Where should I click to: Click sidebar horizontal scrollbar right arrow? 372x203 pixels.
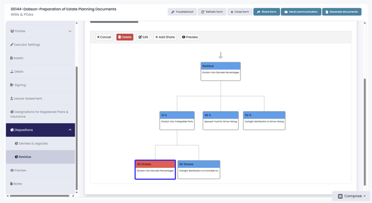73,196
